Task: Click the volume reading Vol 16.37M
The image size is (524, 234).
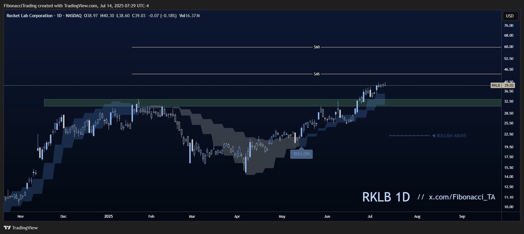Action: (190, 16)
